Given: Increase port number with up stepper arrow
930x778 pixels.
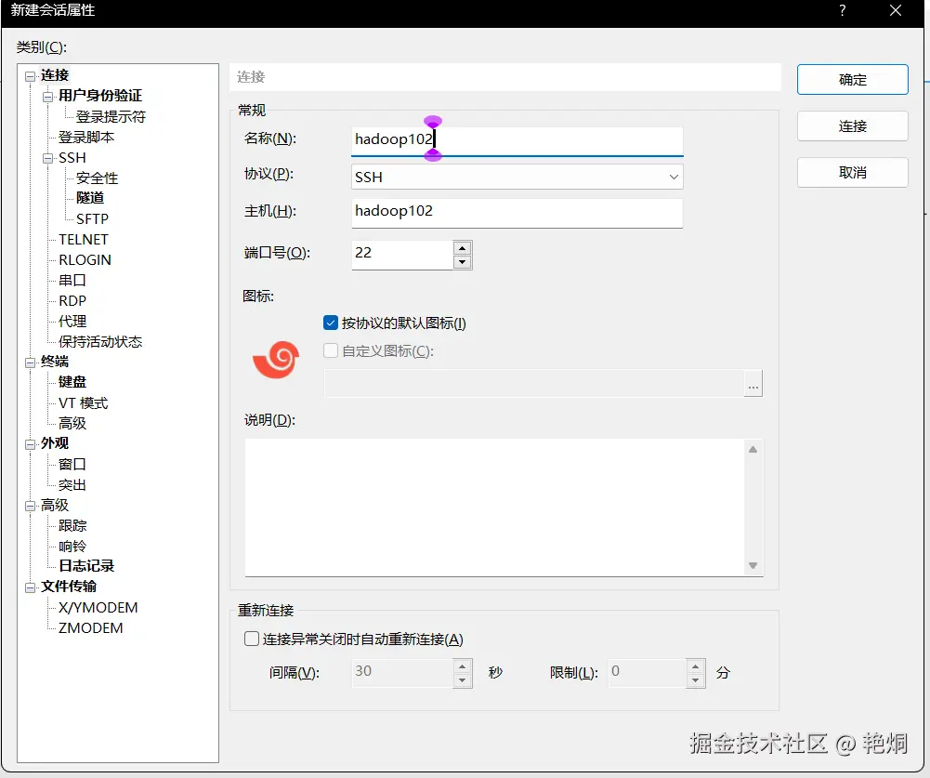Looking at the screenshot, I should pos(463,248).
